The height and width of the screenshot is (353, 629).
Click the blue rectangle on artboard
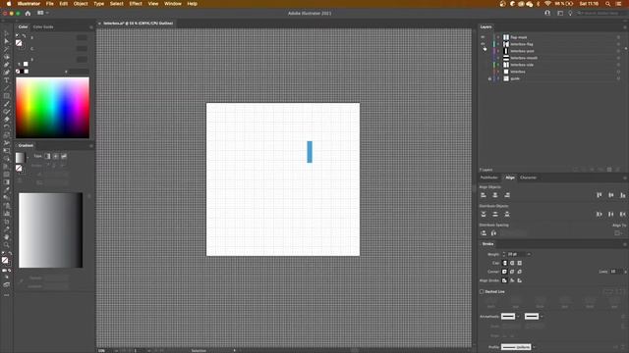(x=310, y=152)
